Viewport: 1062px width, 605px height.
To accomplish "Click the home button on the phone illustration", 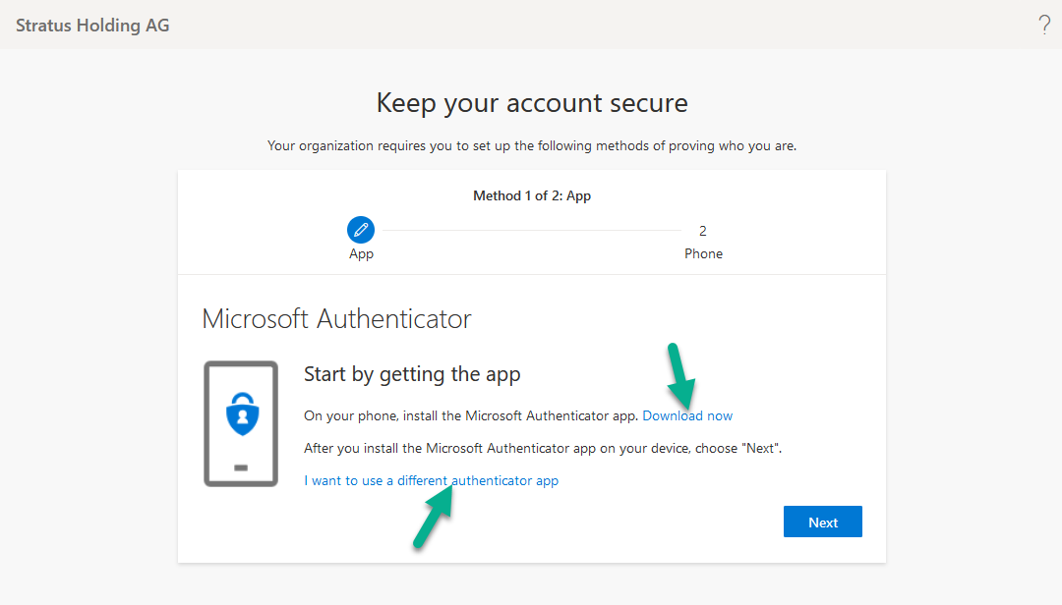I will (241, 467).
